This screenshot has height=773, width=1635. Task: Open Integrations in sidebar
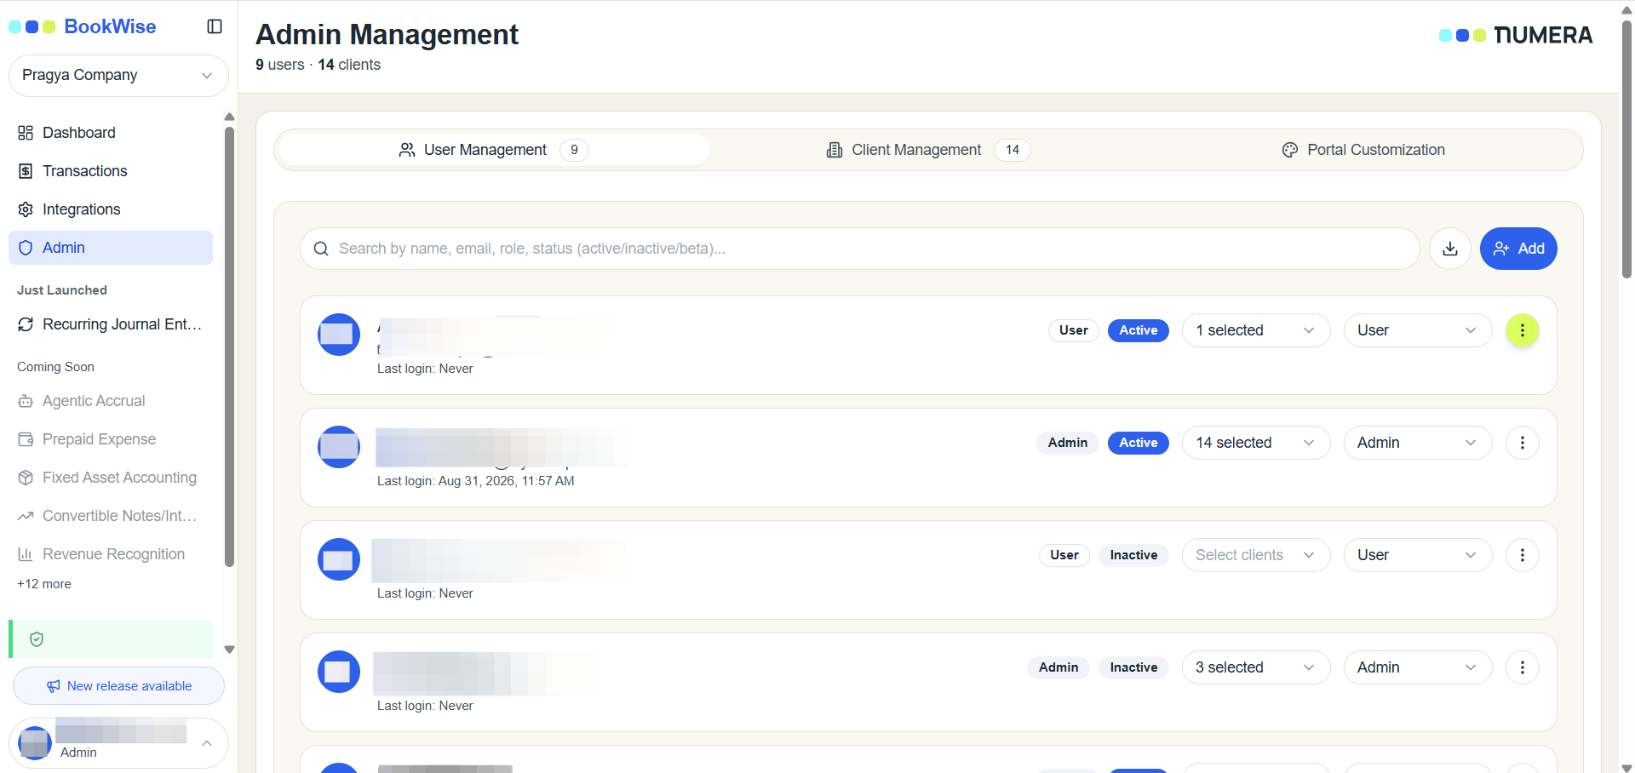[111, 209]
